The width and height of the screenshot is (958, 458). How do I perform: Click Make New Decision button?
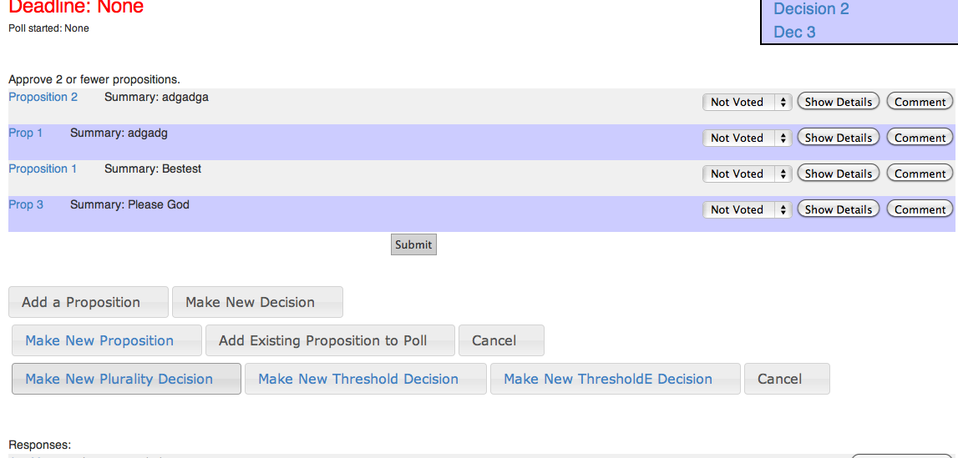(x=257, y=302)
